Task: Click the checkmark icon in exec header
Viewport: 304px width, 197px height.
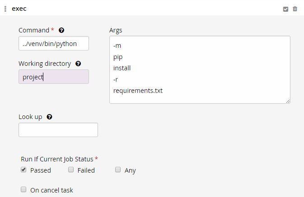Action: 285,9
